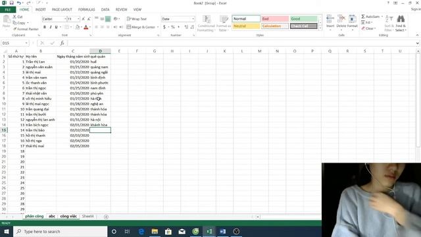Select the 'công việc' worksheet tab
421x237 pixels.
(x=68, y=217)
